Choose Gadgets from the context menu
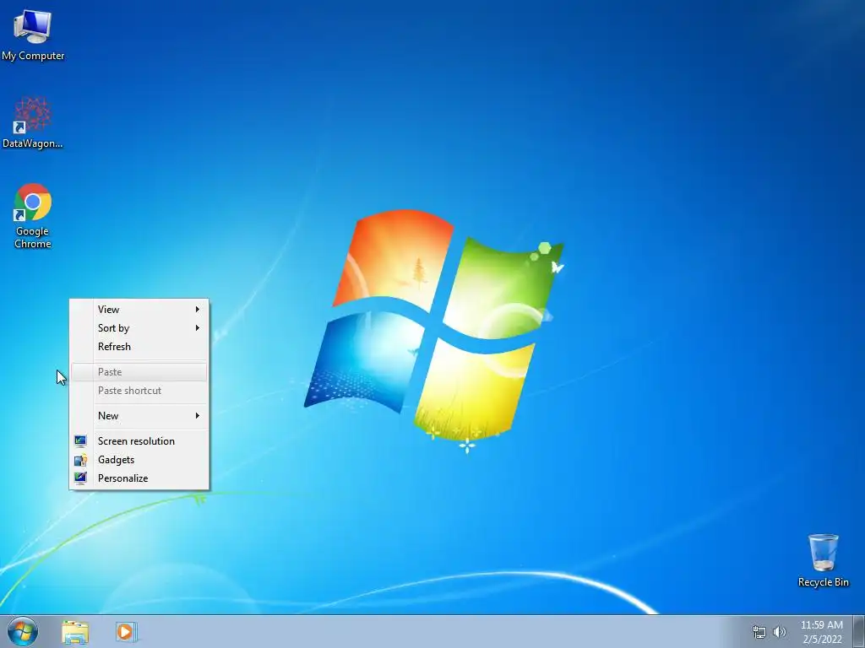Image resolution: width=865 pixels, height=648 pixels. coord(139,460)
